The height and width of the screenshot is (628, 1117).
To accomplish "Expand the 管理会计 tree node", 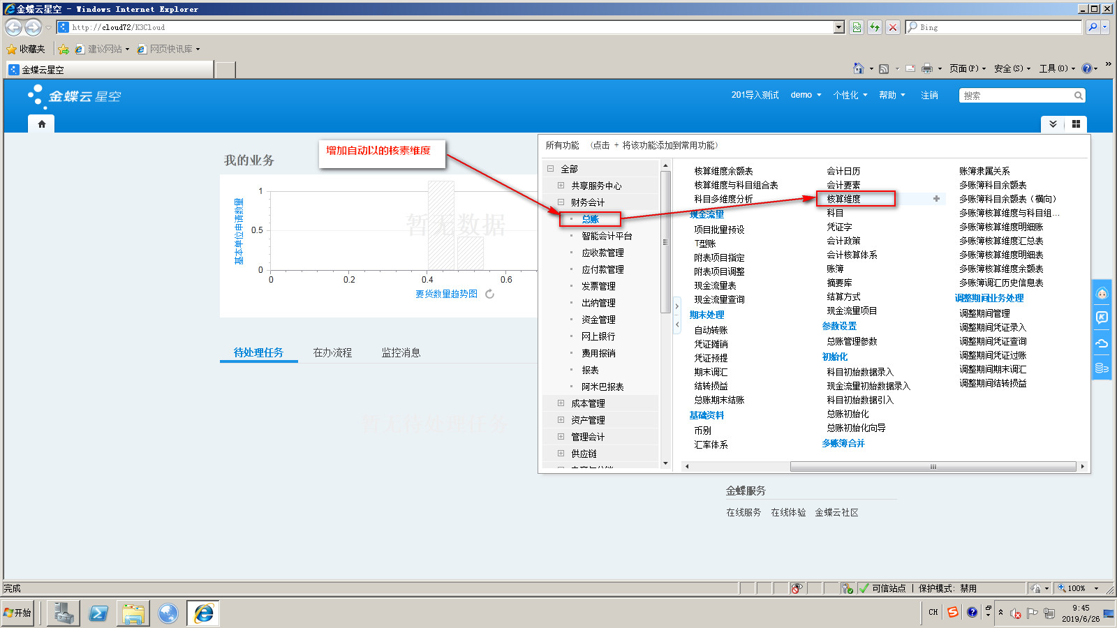I will [561, 437].
